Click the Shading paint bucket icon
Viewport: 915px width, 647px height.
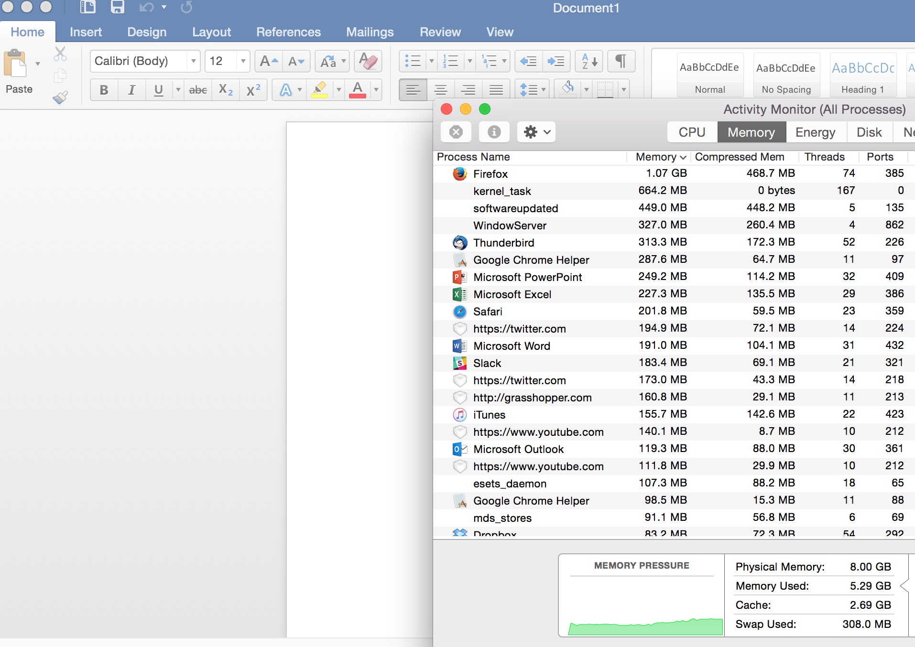568,88
